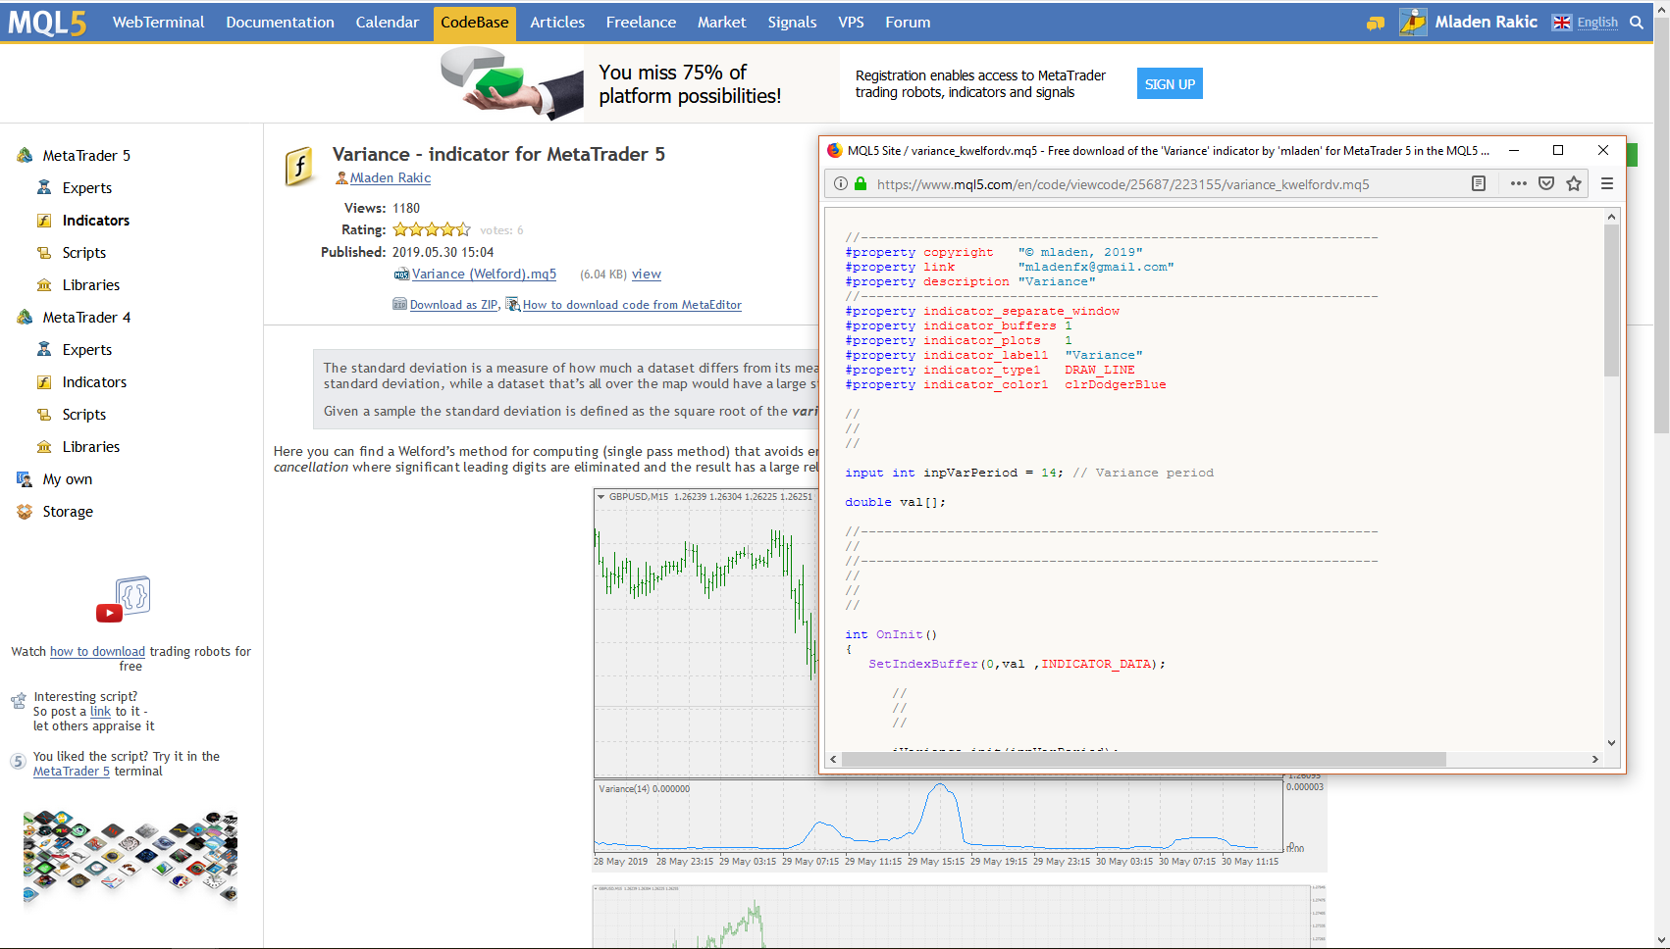The image size is (1670, 949).
Task: Click the YouTube logo in the left sidebar
Action: (x=110, y=613)
